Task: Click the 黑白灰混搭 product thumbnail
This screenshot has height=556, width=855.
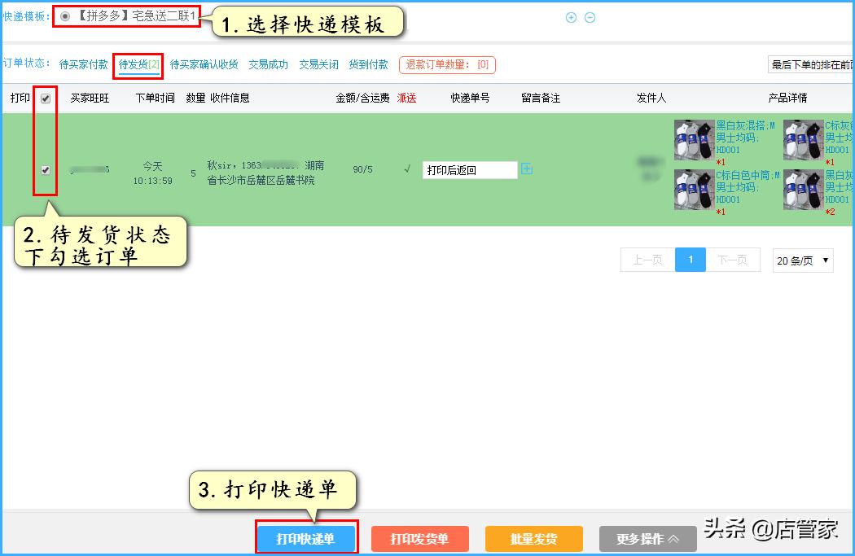Action: tap(693, 138)
